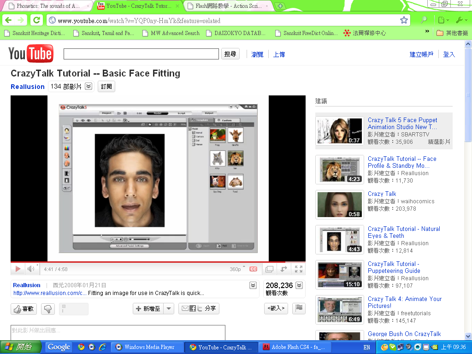Toggle the expand player size icon
Screen dimensions: 472x354
coord(284,269)
